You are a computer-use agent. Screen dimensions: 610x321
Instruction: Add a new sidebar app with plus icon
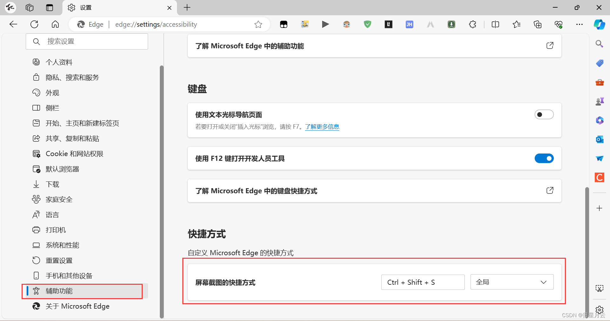coord(599,208)
